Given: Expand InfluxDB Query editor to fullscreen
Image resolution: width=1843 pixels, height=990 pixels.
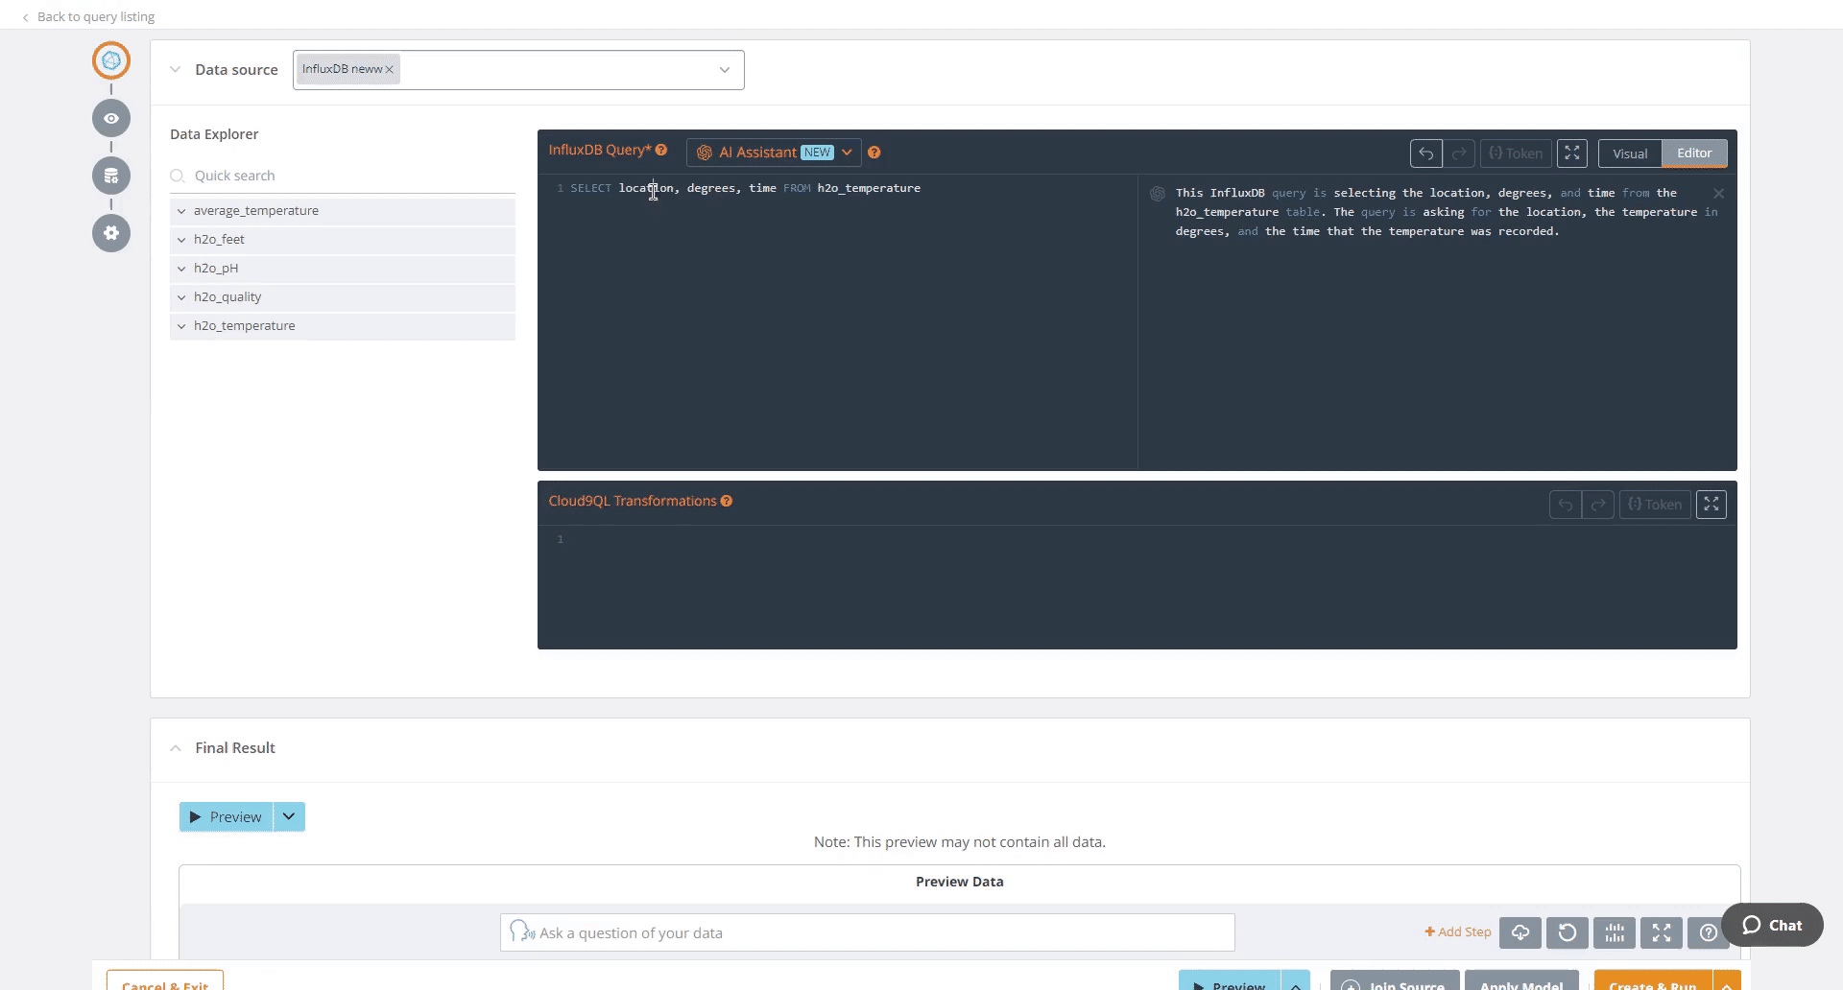Looking at the screenshot, I should click(1571, 153).
